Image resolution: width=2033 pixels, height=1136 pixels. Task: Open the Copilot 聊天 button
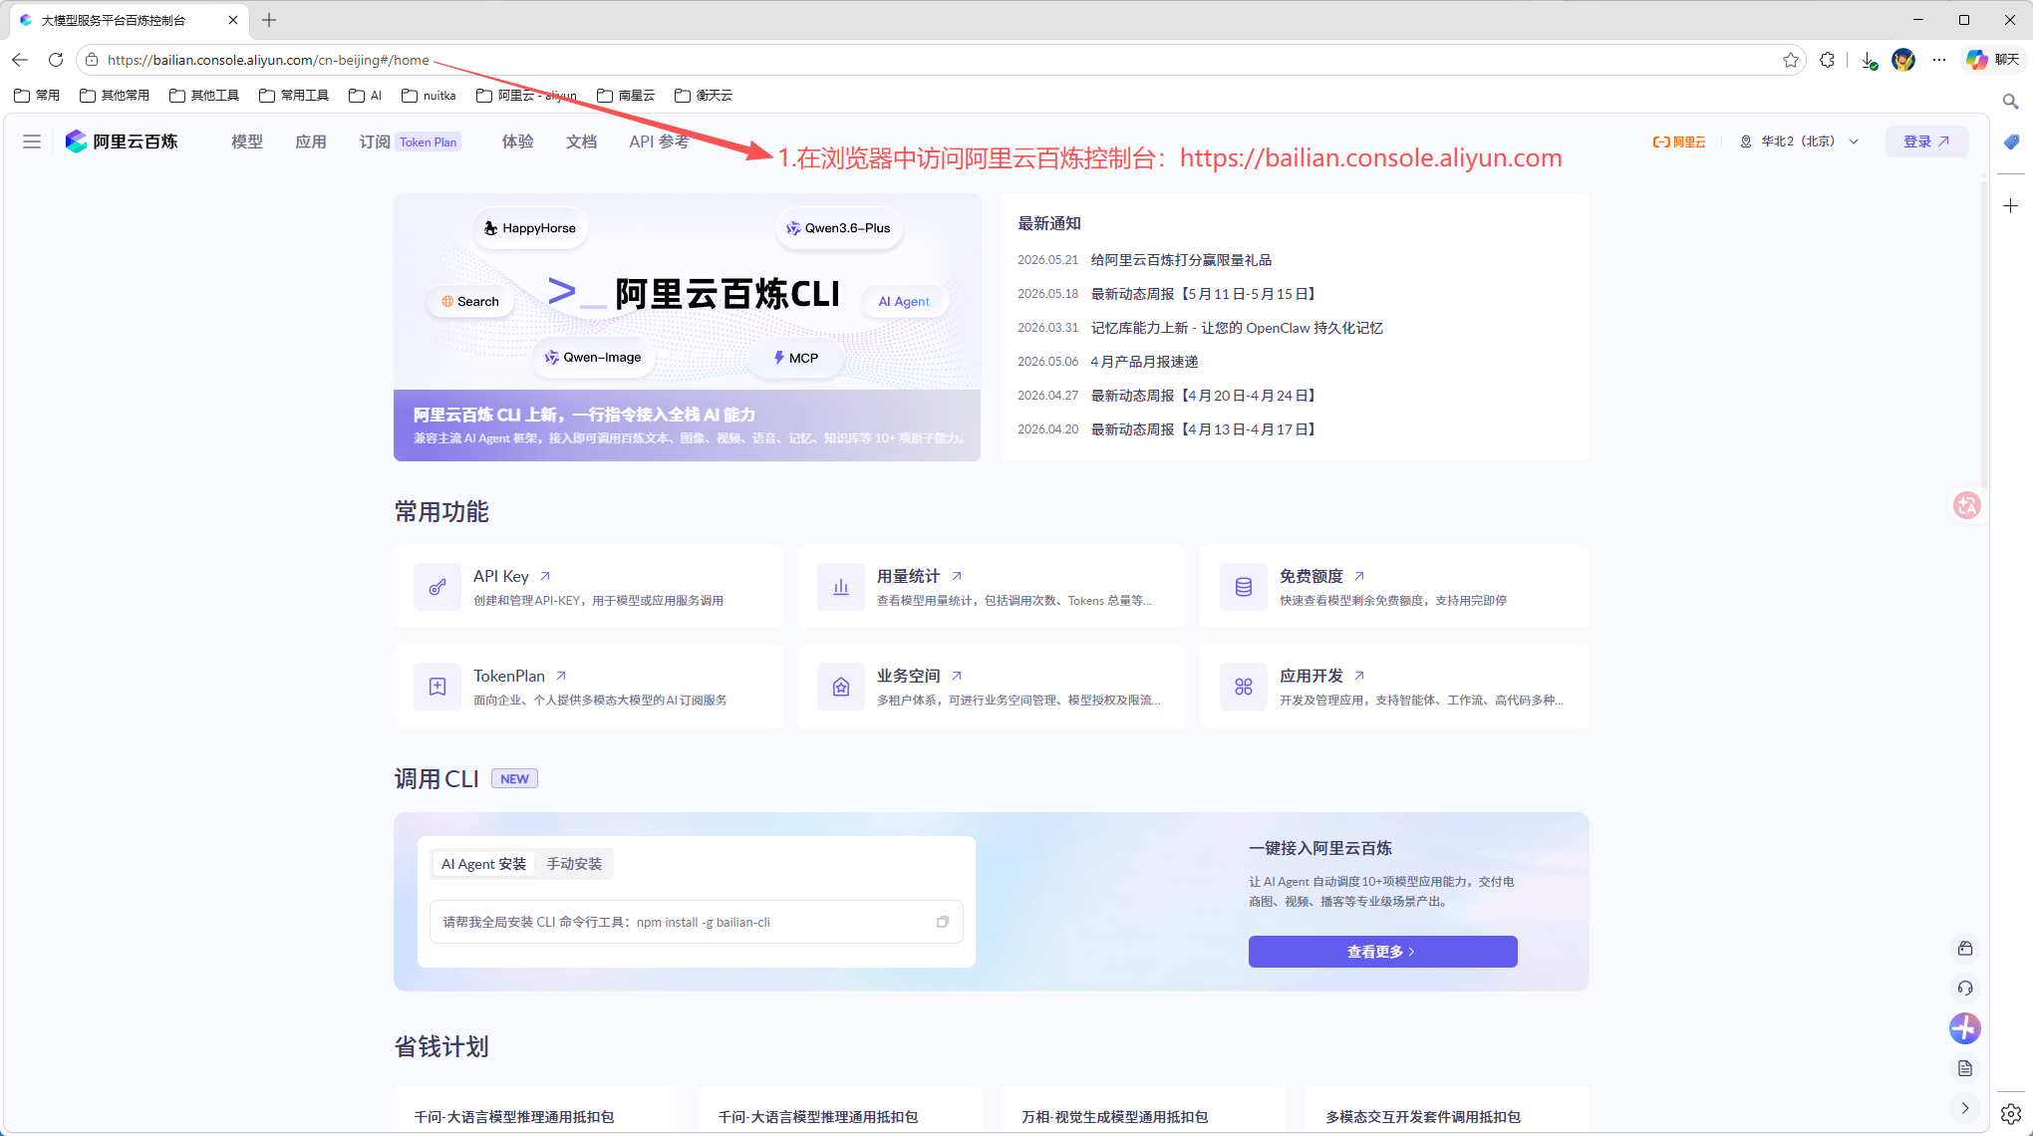coord(1992,60)
